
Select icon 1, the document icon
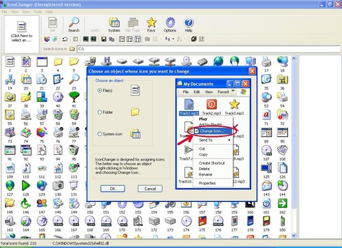pyautogui.click(x=10, y=62)
